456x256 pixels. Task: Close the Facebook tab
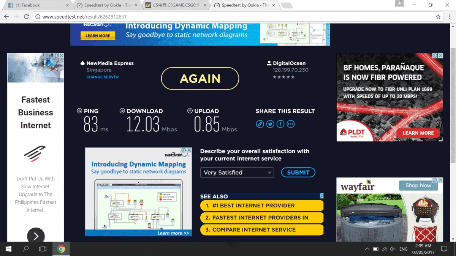click(68, 5)
